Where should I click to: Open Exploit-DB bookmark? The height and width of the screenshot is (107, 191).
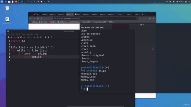[86, 22]
